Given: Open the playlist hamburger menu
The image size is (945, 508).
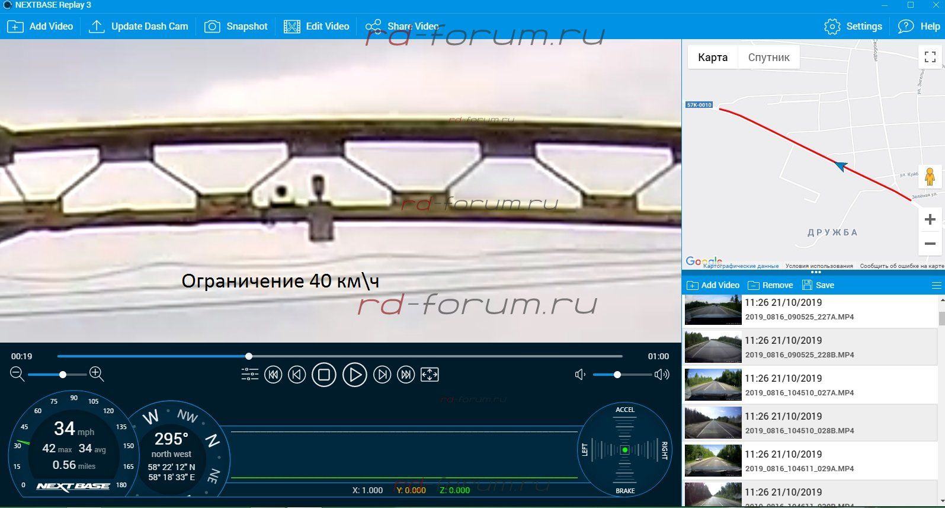Looking at the screenshot, I should tap(936, 285).
